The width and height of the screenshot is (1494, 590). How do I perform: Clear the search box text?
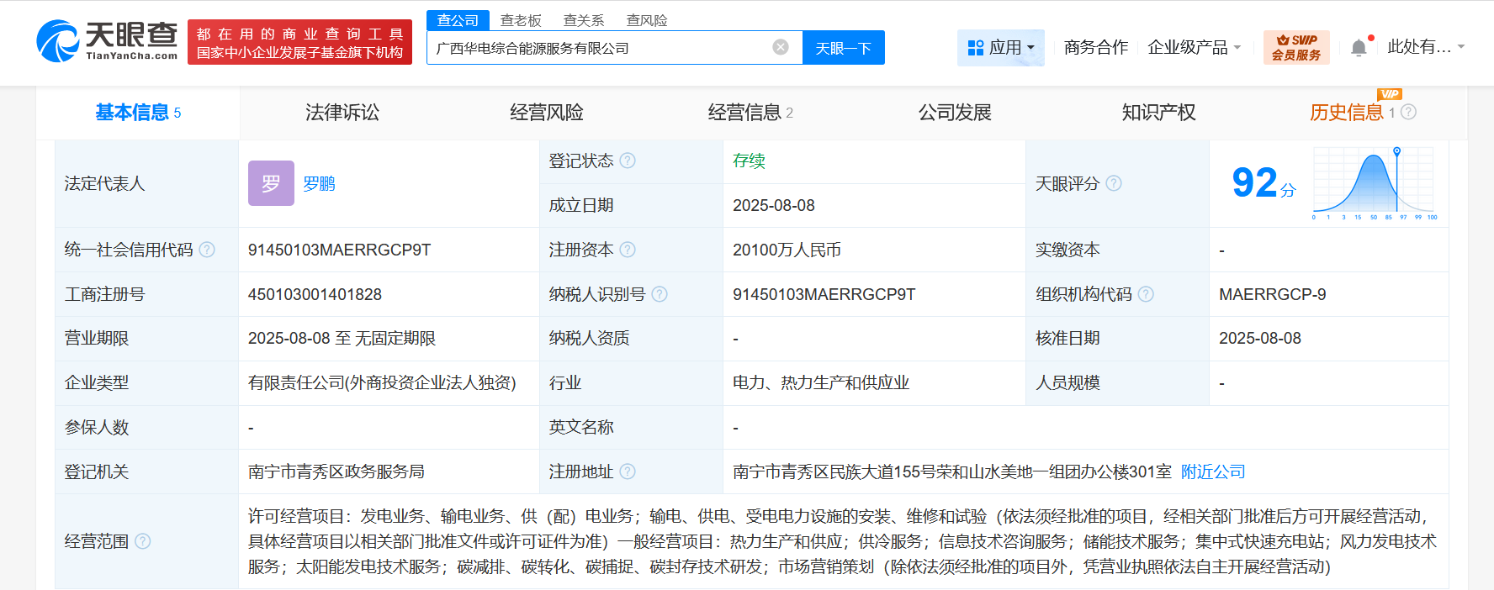781,47
